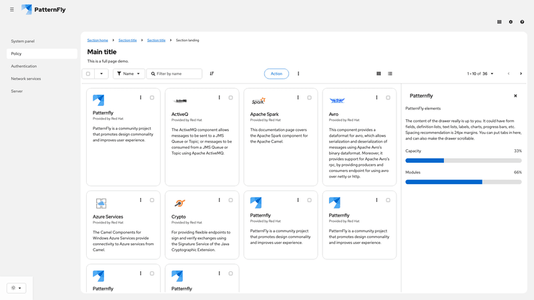Image resolution: width=534 pixels, height=300 pixels.
Task: Open kebab menu on ActiveQ card
Action: click(220, 97)
